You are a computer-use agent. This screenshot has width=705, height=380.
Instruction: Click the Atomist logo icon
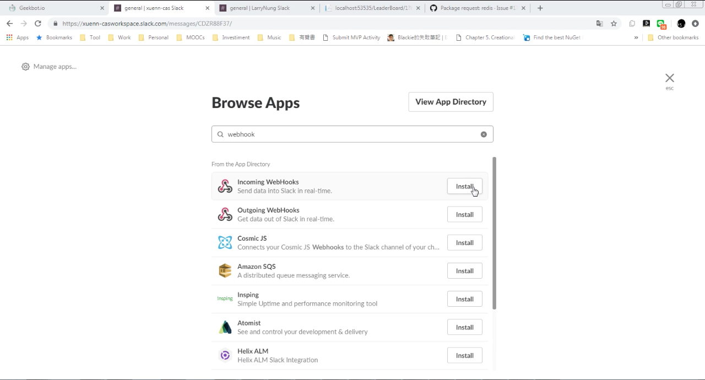225,327
